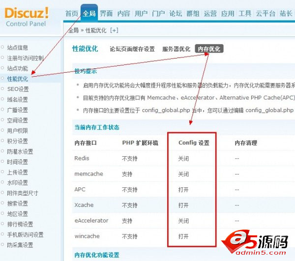Viewport: 295px width, 261px height.
Task: Click the Config 设置 column header
Action: click(194, 143)
